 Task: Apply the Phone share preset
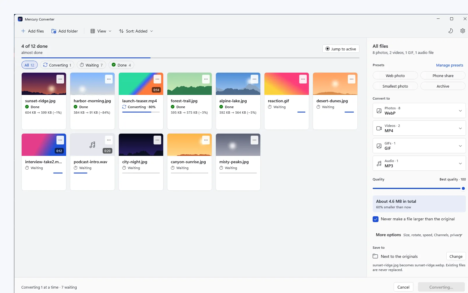pyautogui.click(x=443, y=76)
